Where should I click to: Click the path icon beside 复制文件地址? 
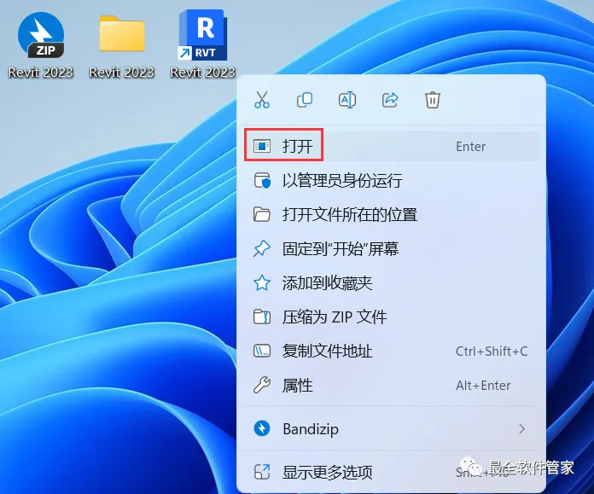(x=262, y=352)
